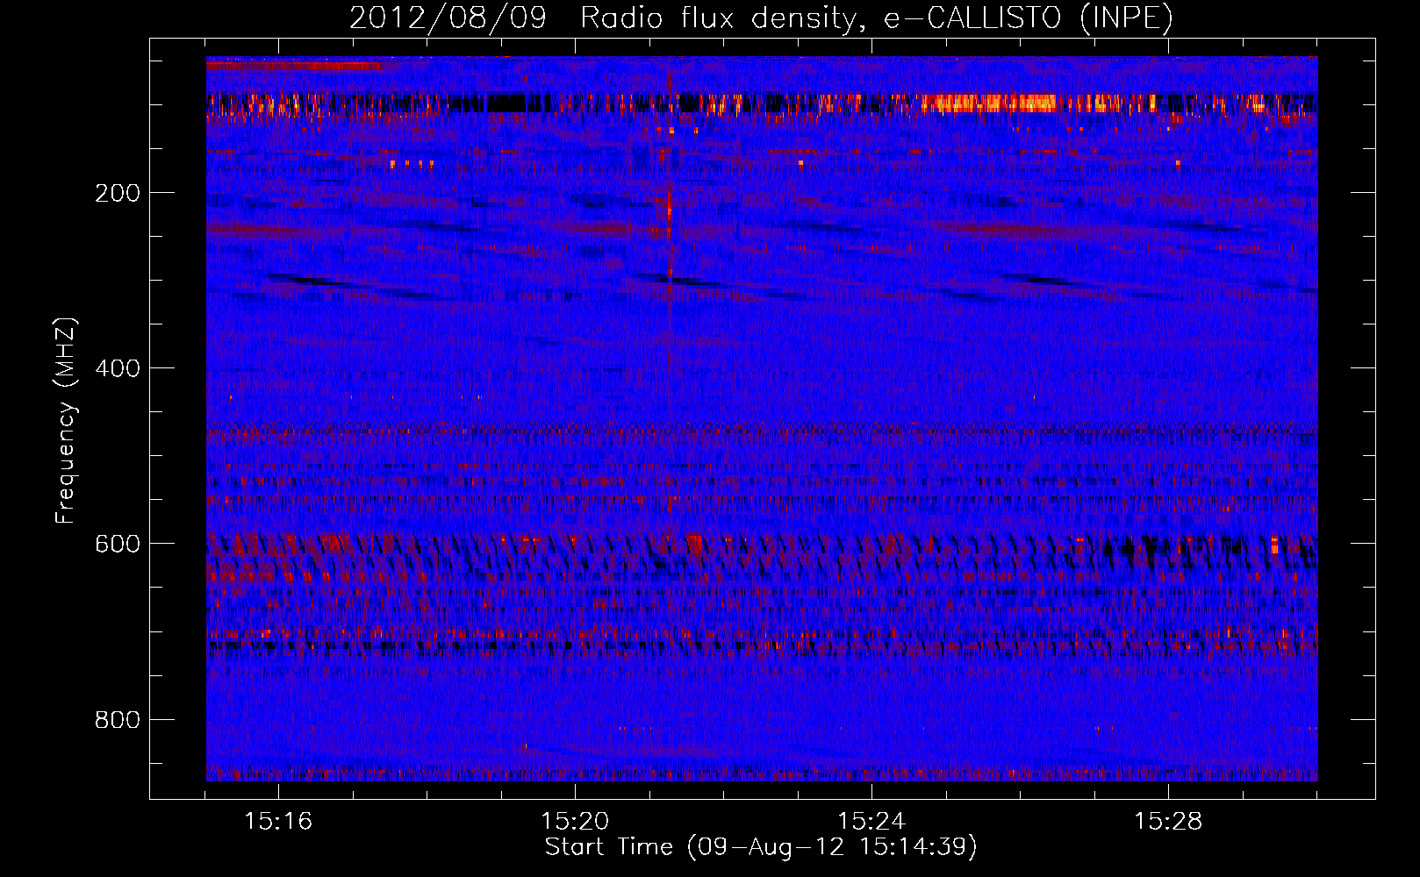Screen dimensions: 1420x877
Task: Click the 'Start Time (09-Aug-12 15:14:39)' label
Action: [x=761, y=847]
